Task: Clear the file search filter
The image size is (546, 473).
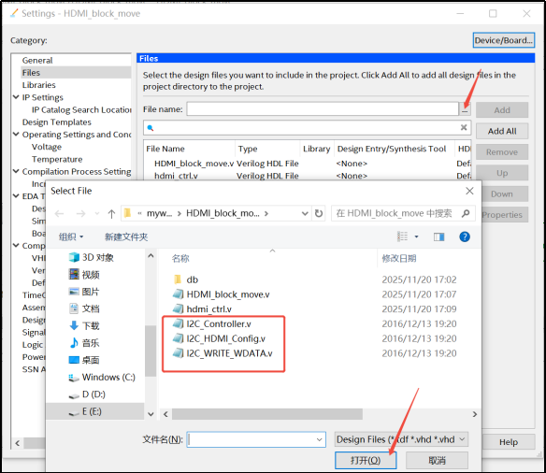Action: [x=464, y=127]
